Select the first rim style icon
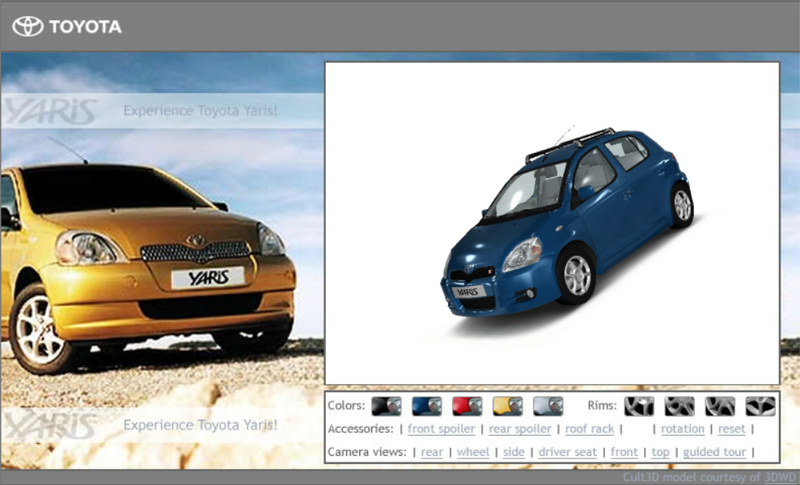The width and height of the screenshot is (800, 485). click(639, 406)
